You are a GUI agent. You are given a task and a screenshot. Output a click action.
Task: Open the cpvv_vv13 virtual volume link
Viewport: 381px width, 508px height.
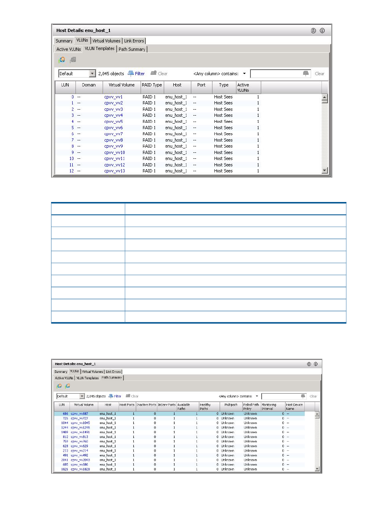click(115, 171)
